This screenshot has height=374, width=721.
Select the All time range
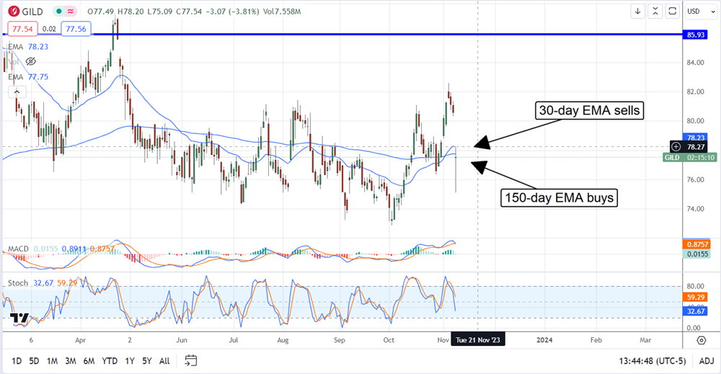[x=164, y=361]
